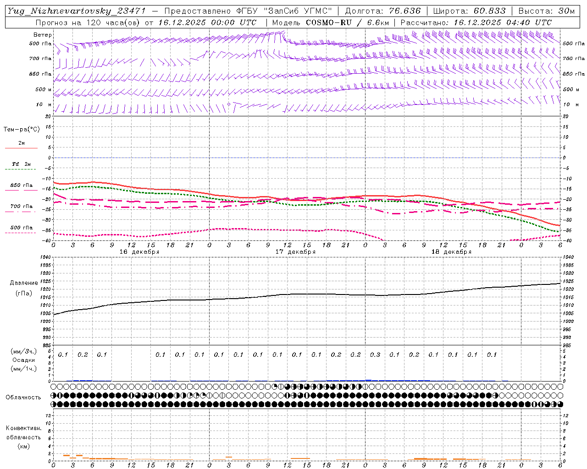Click the (км) unit label
Image resolution: width=587 pixels, height=469 pixels.
(x=23, y=446)
